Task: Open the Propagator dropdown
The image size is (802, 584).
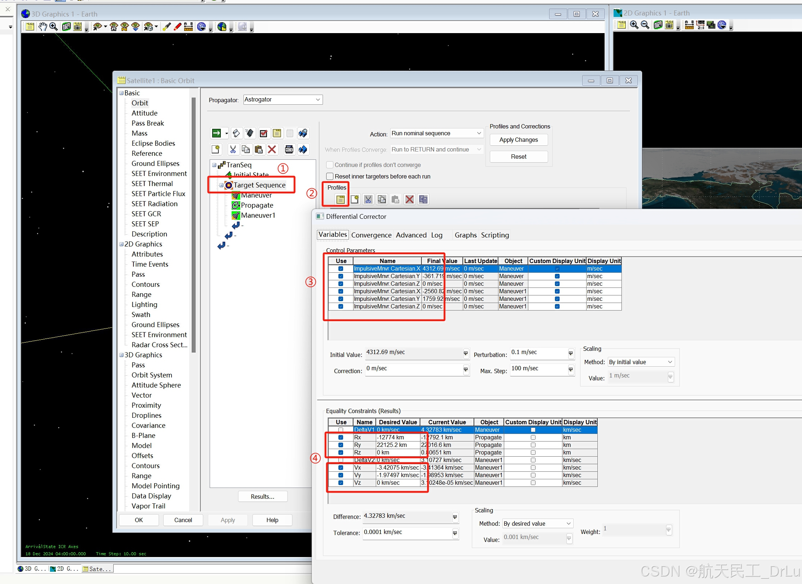Action: point(283,100)
